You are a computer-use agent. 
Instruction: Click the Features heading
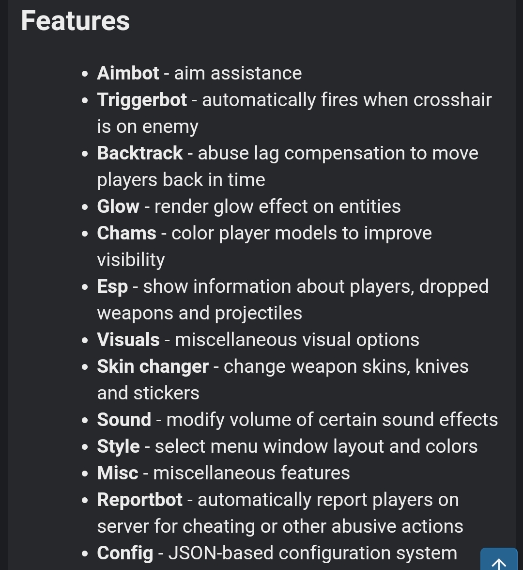[x=75, y=21]
